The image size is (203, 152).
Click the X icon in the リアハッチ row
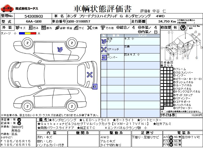click(x=104, y=49)
